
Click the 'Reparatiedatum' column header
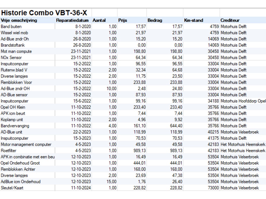(72, 20)
